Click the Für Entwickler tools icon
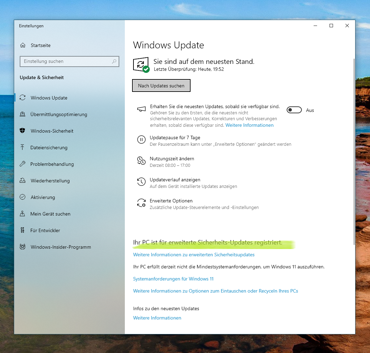 point(22,230)
